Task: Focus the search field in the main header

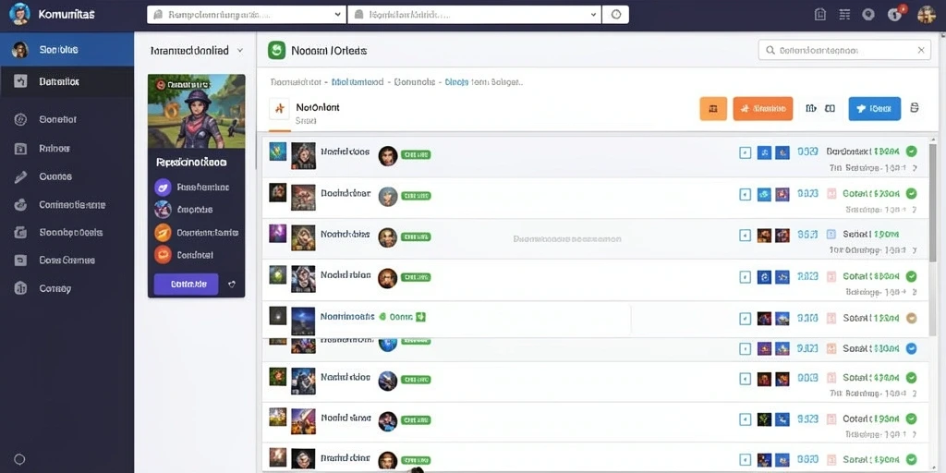Action: [844, 51]
